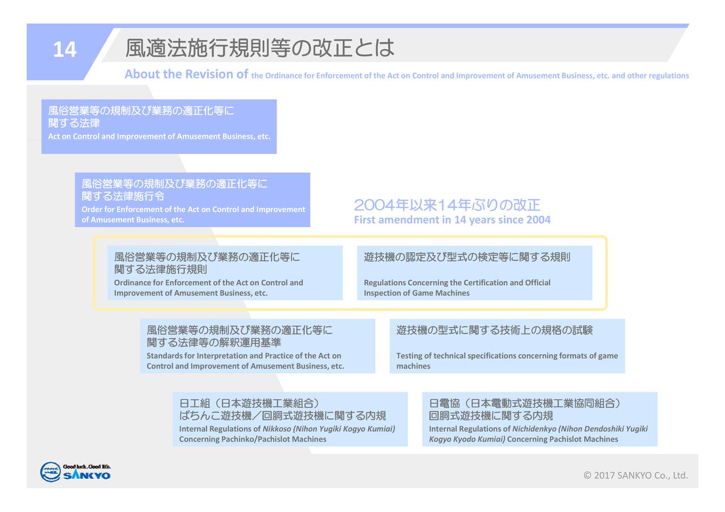Screen dimensions: 725x512
Task: Click the slide number 14 badge
Action: [65, 50]
